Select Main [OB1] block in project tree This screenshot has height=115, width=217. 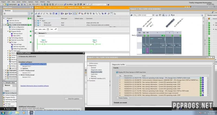point(17,36)
